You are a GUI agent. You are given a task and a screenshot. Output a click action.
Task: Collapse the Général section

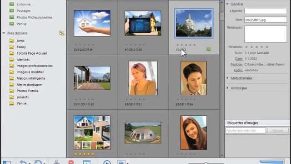point(227,4)
